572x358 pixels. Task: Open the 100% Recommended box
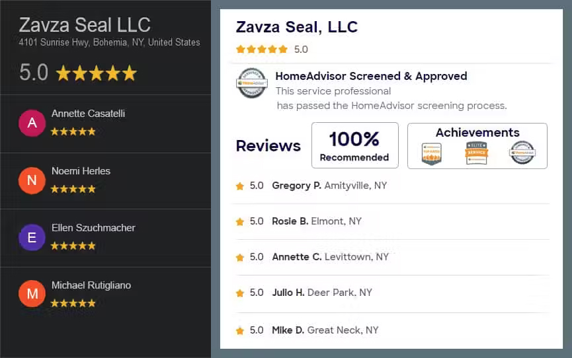(x=355, y=145)
